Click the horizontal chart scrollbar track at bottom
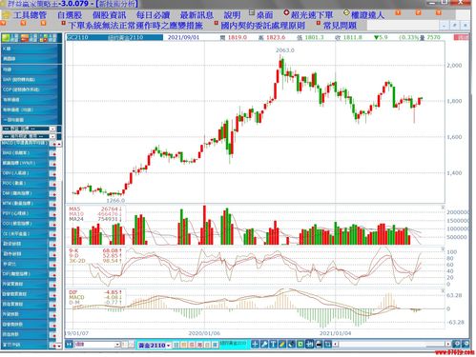The image size is (476, 357). pos(391,344)
